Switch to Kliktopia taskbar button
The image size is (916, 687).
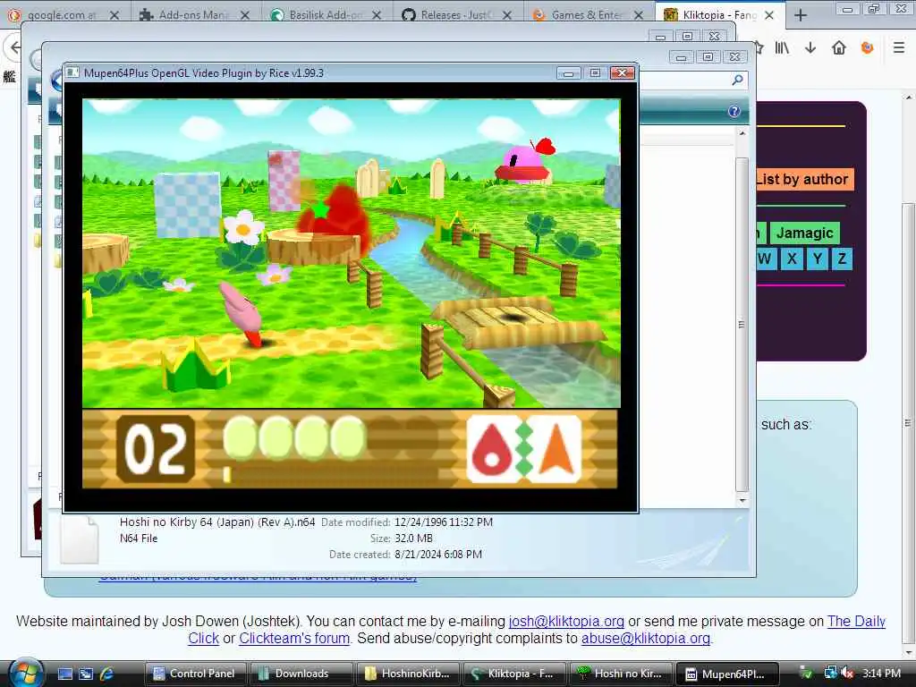[x=513, y=674]
